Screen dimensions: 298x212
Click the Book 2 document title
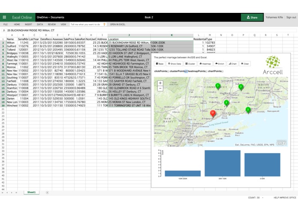pyautogui.click(x=149, y=17)
